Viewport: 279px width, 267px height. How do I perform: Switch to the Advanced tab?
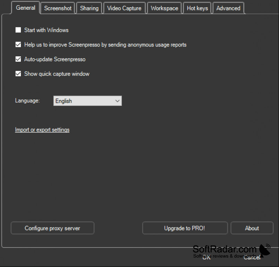pyautogui.click(x=228, y=8)
